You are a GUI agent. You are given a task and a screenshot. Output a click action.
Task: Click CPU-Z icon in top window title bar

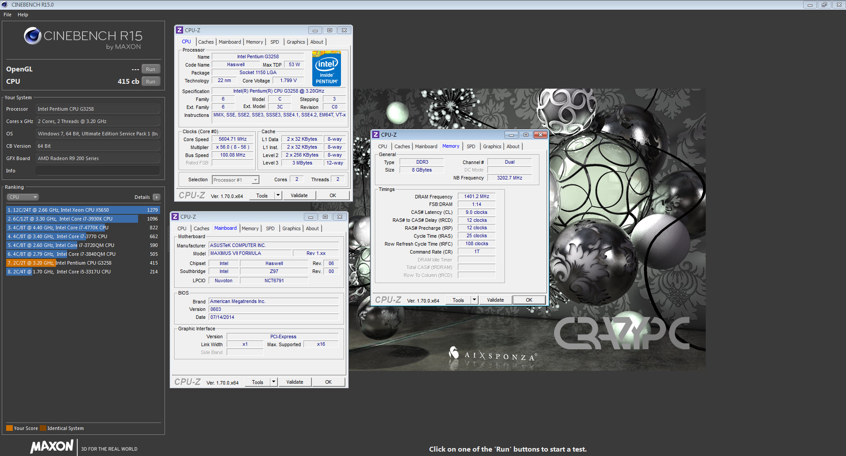(x=180, y=30)
